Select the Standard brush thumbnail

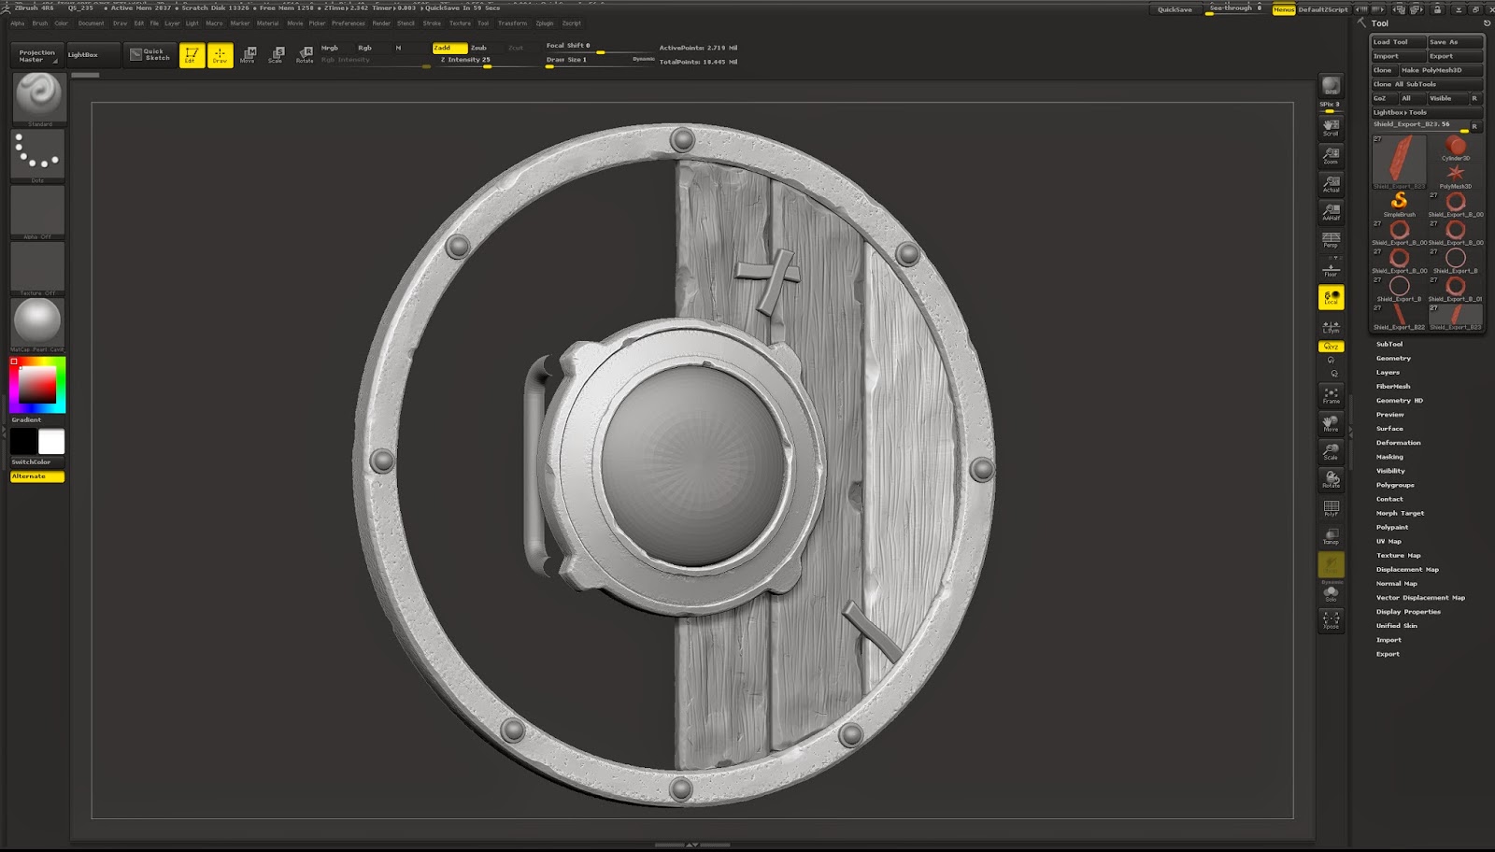(x=37, y=96)
